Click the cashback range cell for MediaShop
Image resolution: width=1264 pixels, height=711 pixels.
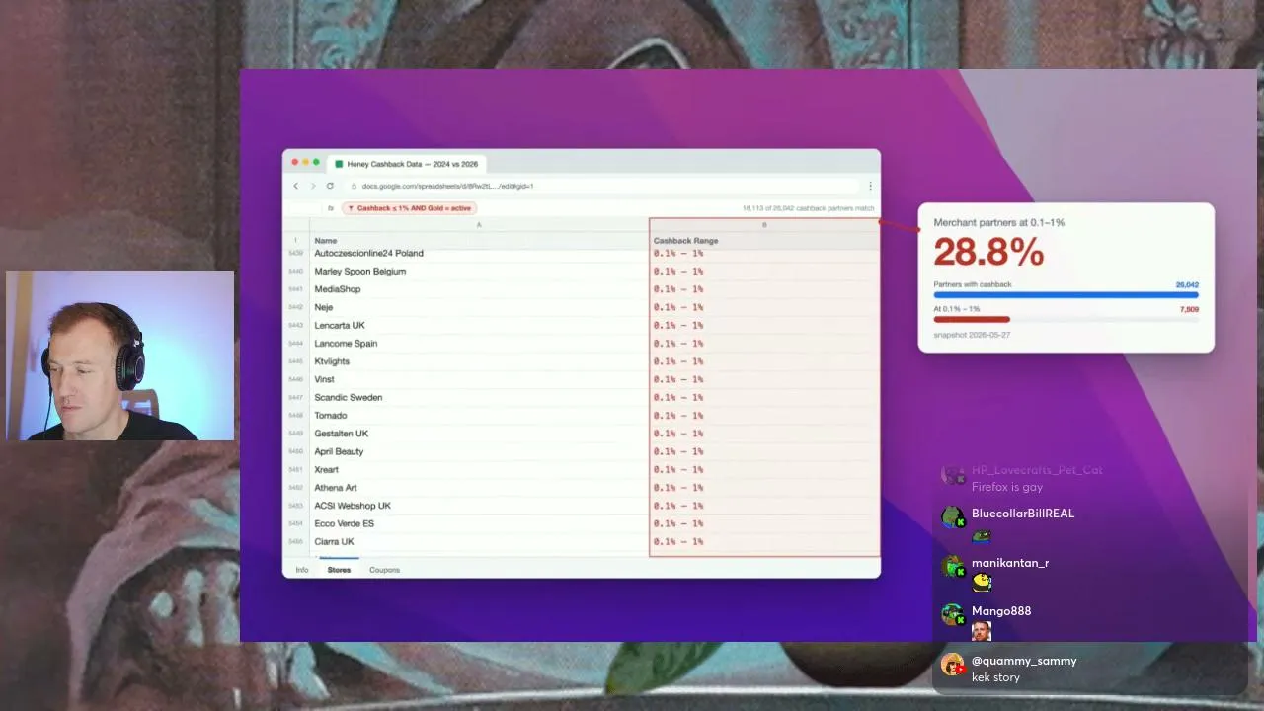764,289
